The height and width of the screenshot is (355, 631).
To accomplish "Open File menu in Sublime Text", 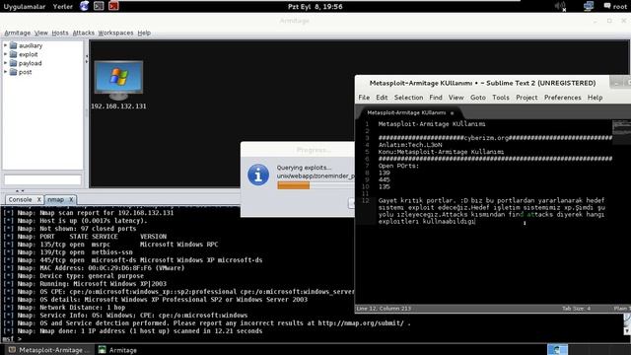I will pyautogui.click(x=364, y=98).
